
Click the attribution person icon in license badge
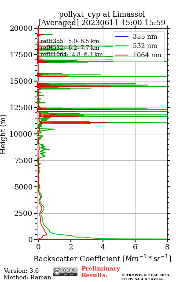(66, 270)
